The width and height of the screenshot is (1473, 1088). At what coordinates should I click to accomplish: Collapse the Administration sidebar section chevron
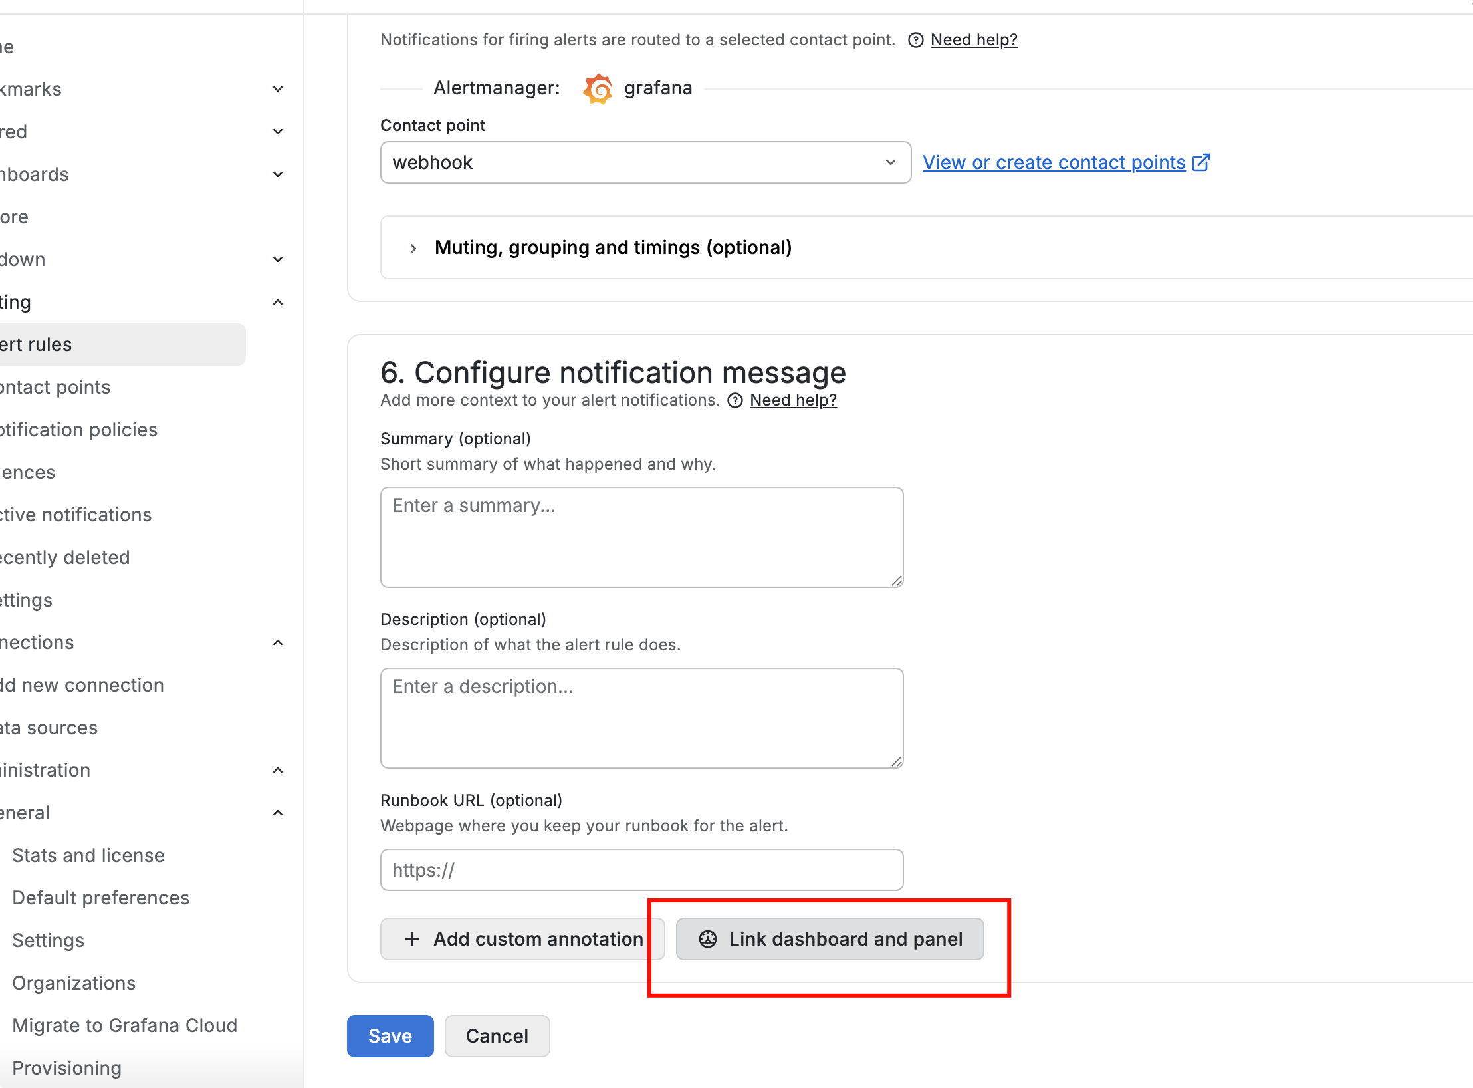[278, 770]
